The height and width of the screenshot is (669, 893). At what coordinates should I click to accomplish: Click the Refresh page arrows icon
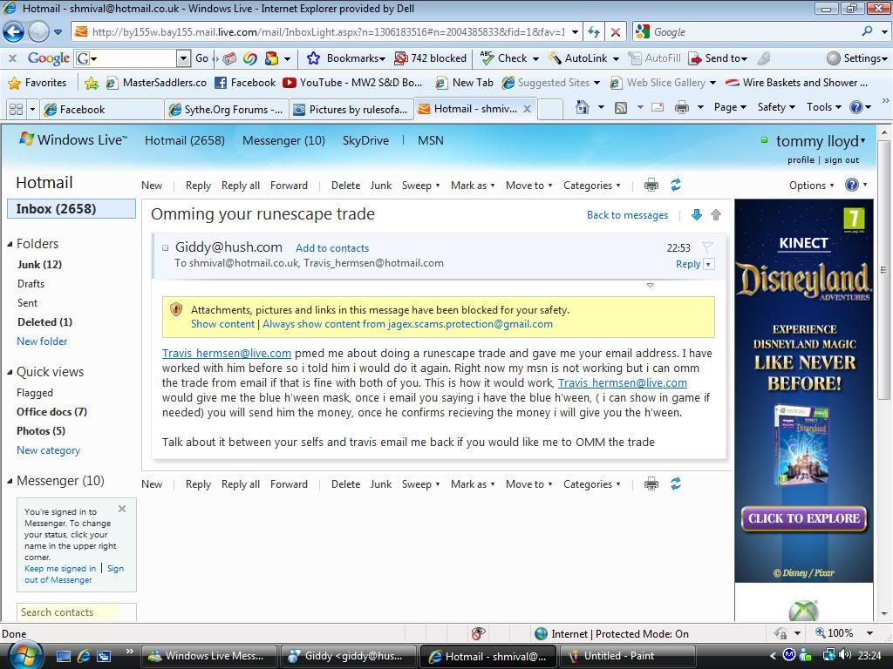[594, 32]
